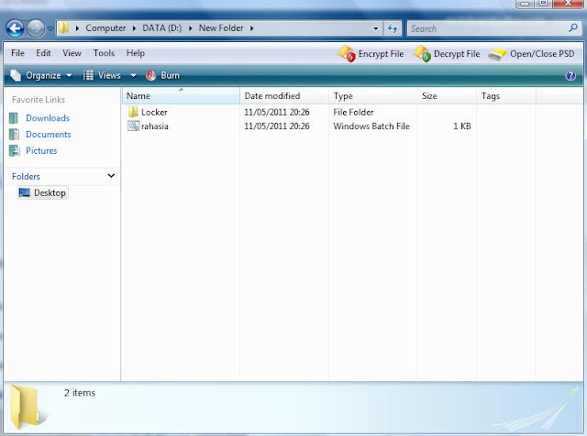Open the Documents favorite link
The width and height of the screenshot is (587, 436).
point(49,135)
